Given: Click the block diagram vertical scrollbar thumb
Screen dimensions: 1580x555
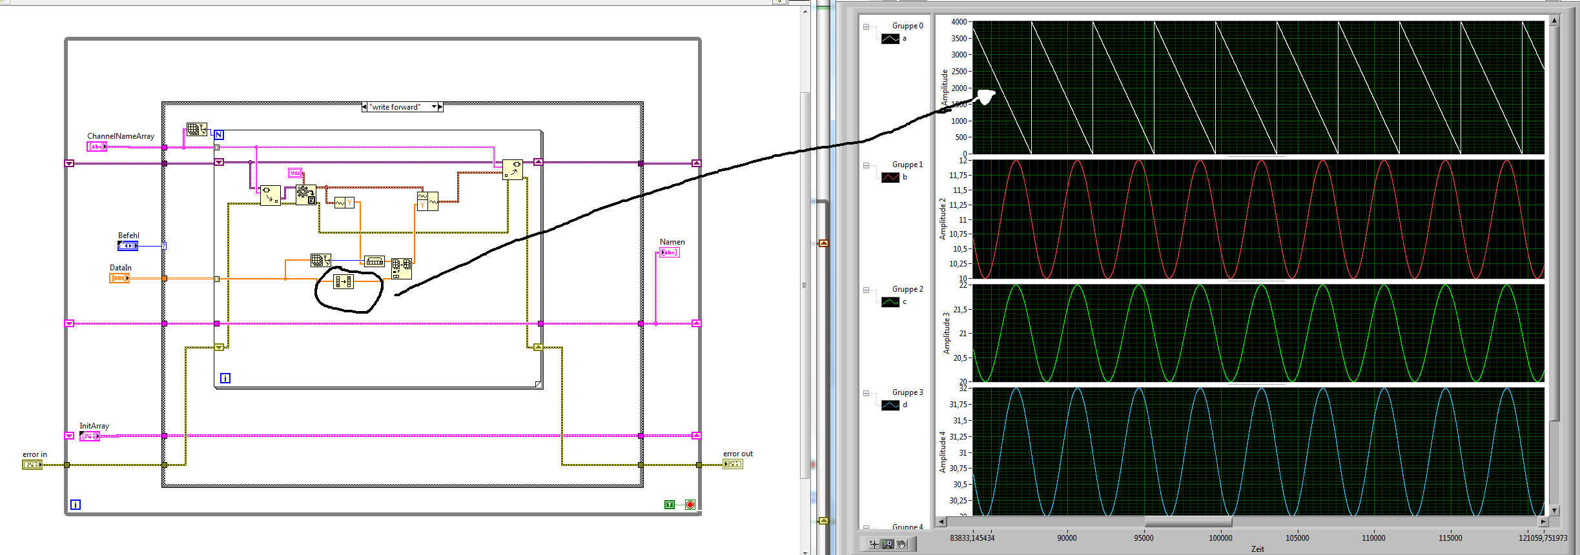Looking at the screenshot, I should [x=805, y=285].
